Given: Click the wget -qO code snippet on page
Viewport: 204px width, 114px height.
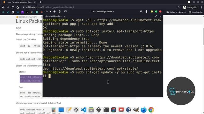Looking at the screenshot, I should point(31,46).
